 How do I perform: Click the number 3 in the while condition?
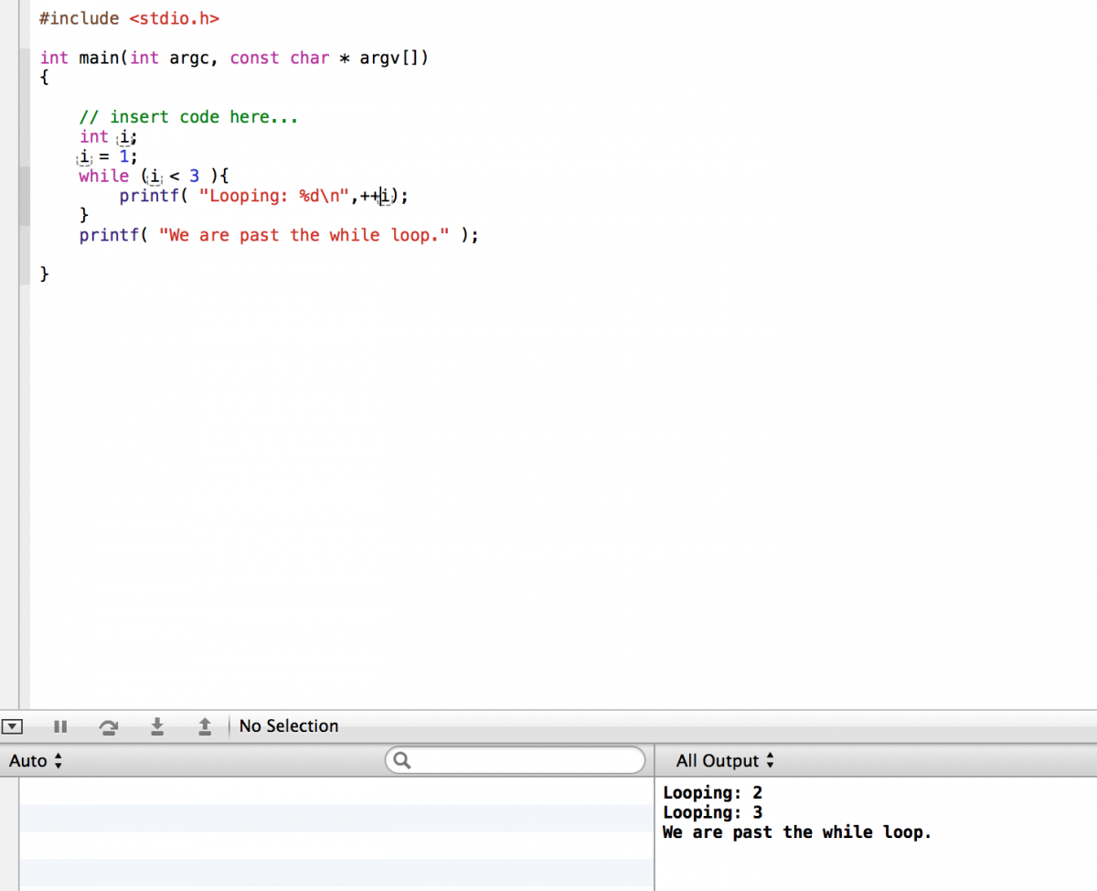(194, 176)
